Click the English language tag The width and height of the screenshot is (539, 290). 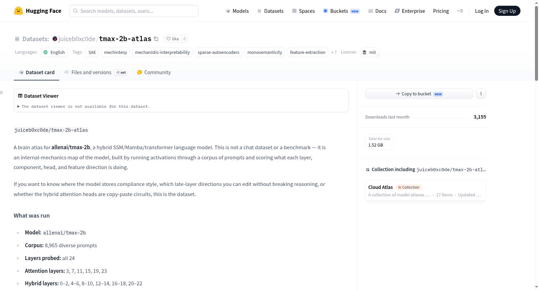point(54,52)
